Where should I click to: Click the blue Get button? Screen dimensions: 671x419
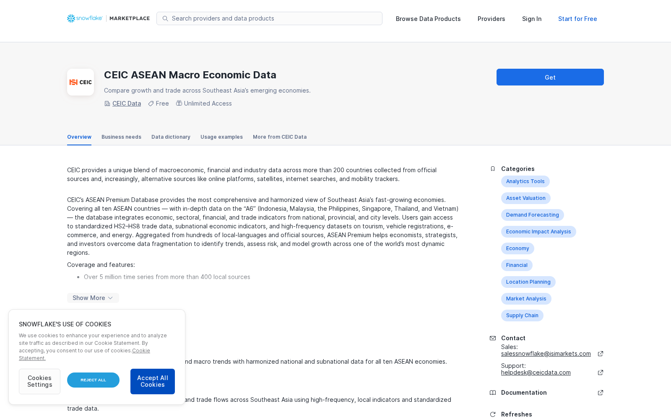[550, 77]
